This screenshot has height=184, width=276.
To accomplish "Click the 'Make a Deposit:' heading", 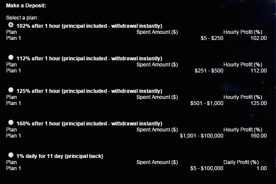I will 26,6.
